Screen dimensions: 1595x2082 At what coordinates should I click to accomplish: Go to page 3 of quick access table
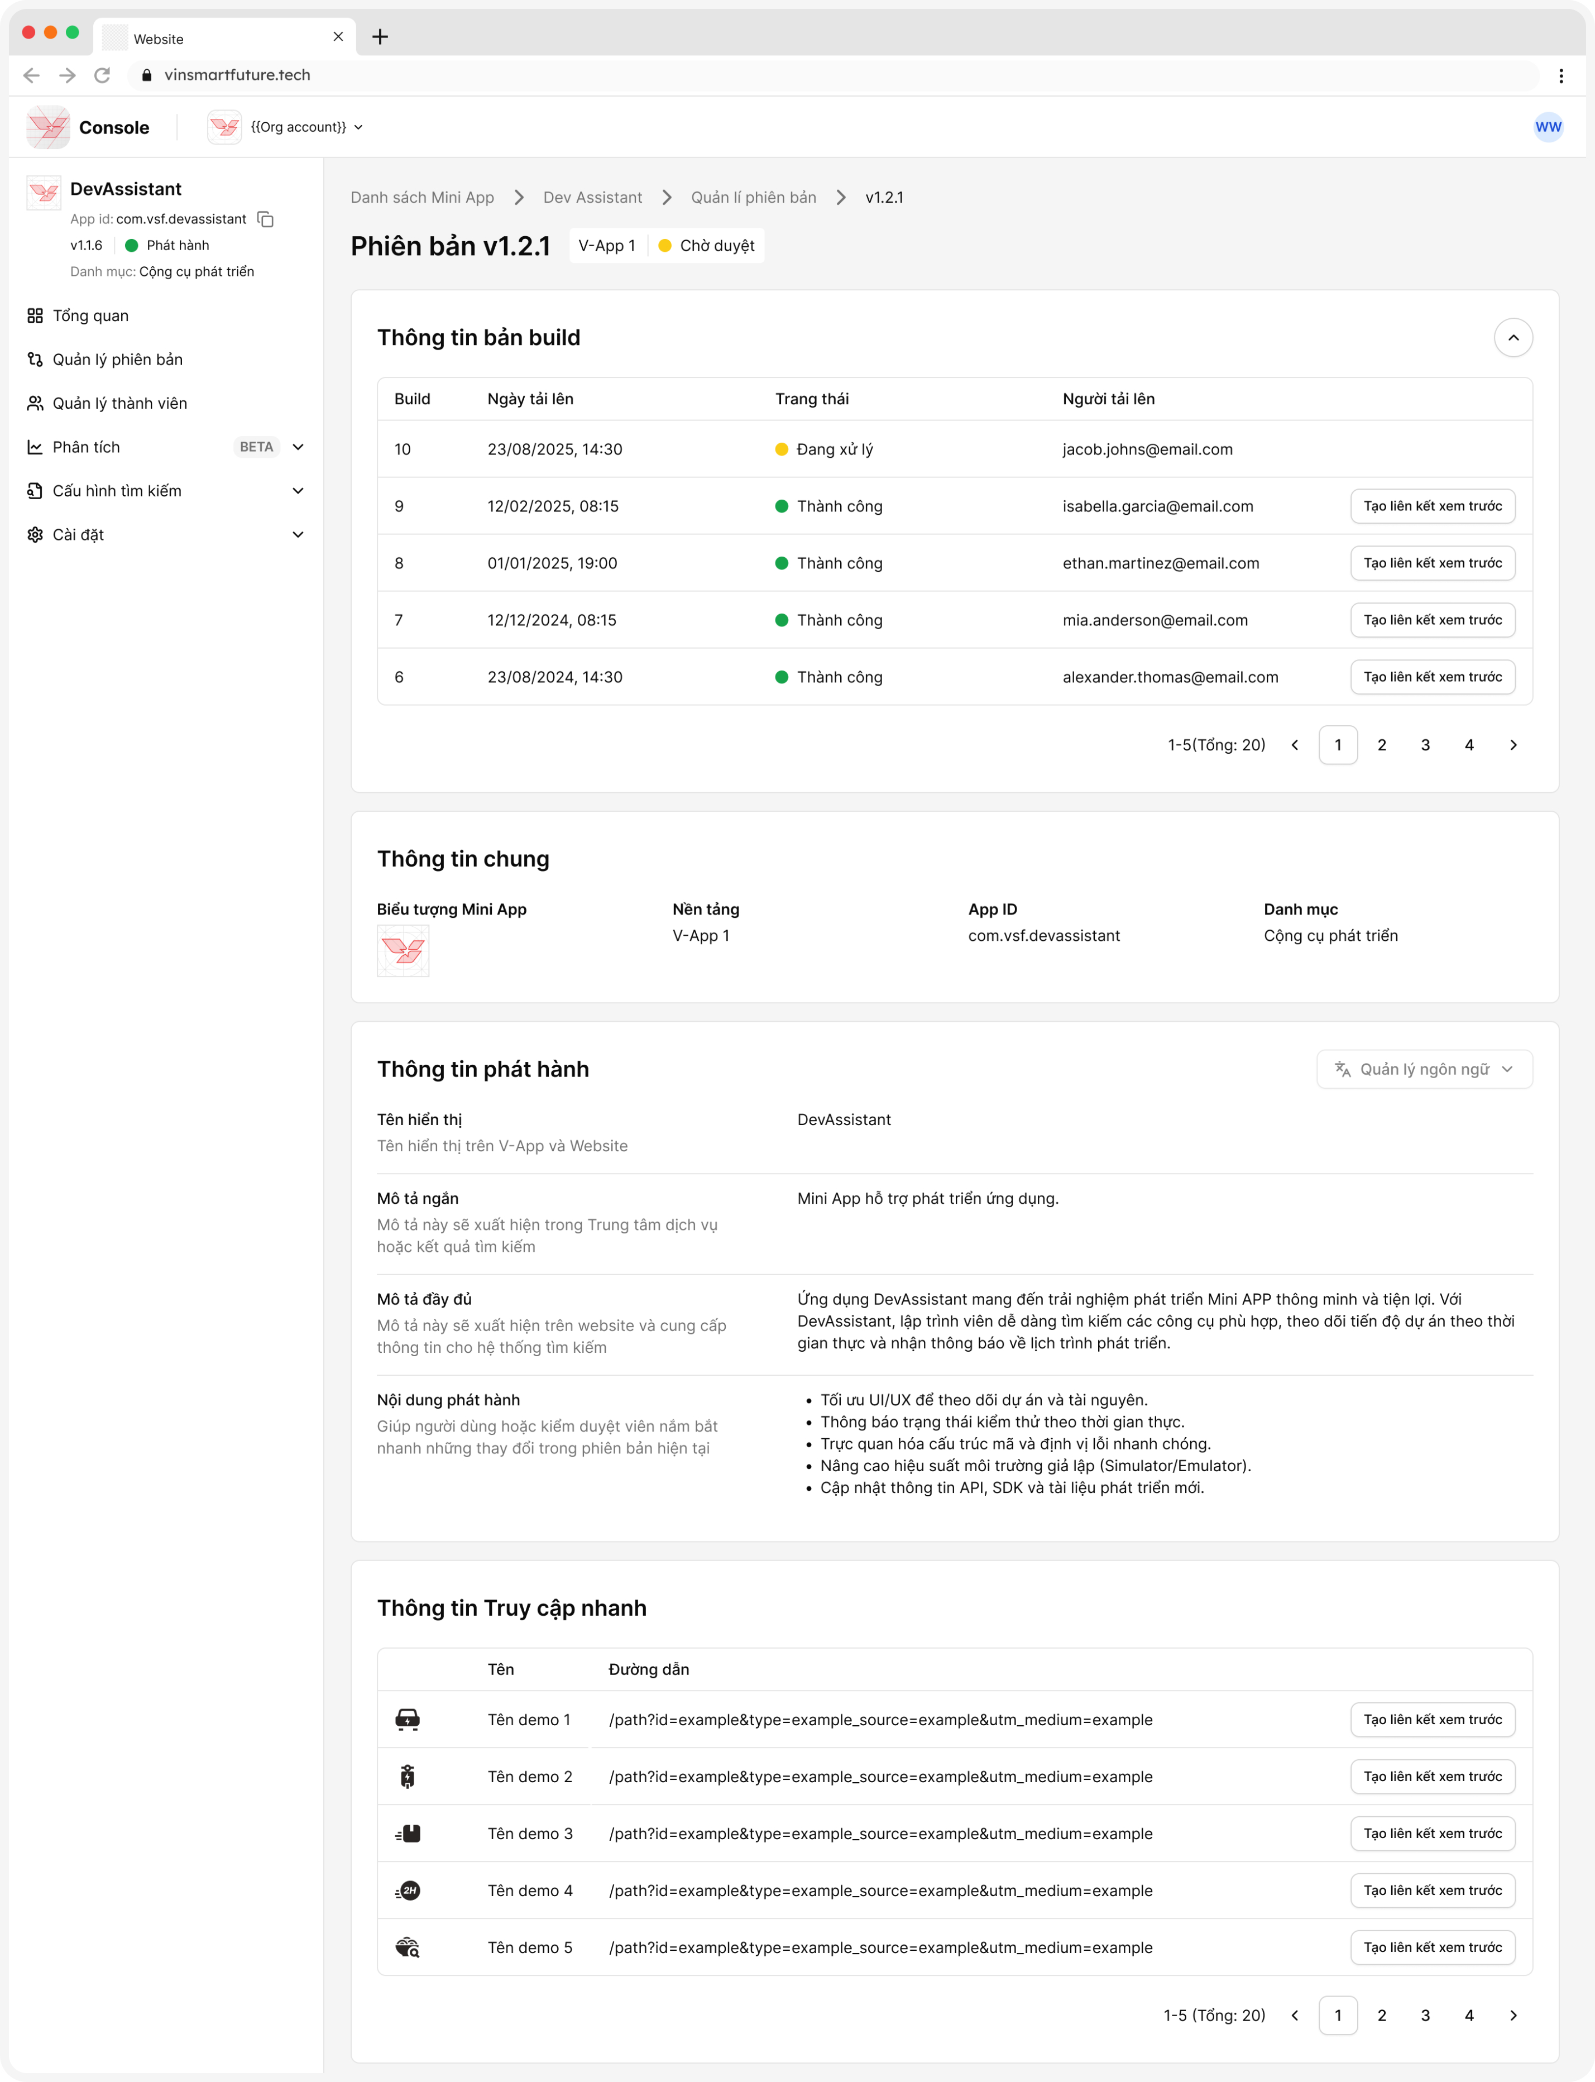1425,2016
